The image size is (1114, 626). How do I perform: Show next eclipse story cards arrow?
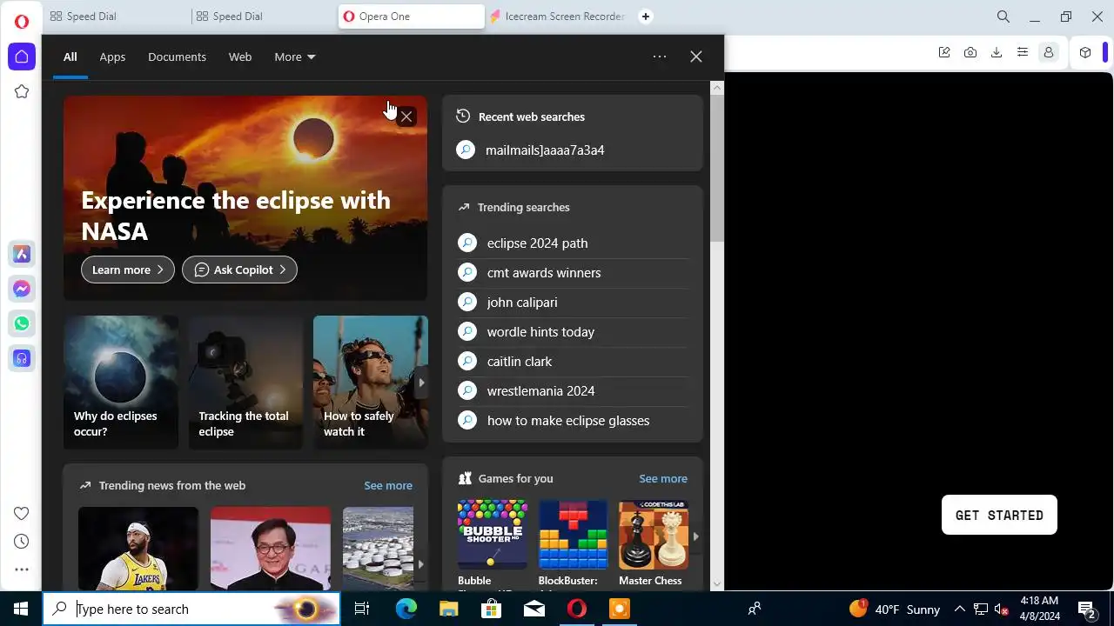pyautogui.click(x=421, y=383)
